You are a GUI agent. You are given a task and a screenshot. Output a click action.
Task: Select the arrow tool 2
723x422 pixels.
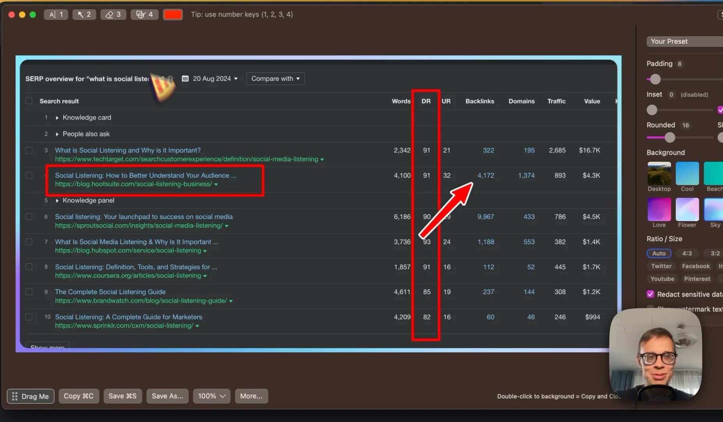tap(84, 14)
